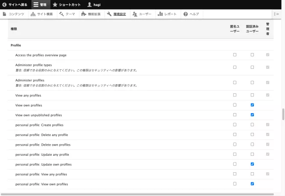This screenshot has width=285, height=196.
Task: Open the Extend puzzle piece icon
Action: (83, 14)
